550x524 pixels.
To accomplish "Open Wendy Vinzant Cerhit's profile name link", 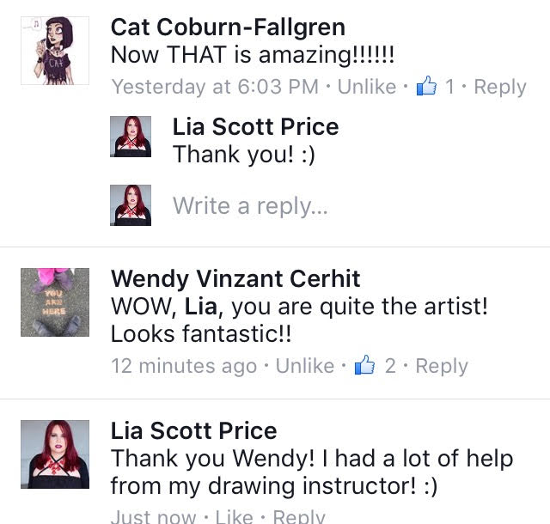I will pos(235,278).
